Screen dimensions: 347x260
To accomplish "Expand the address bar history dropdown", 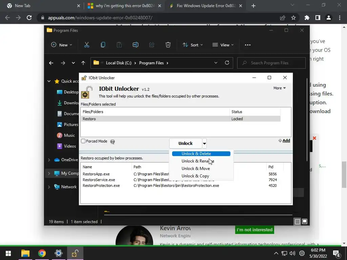I will [x=216, y=63].
